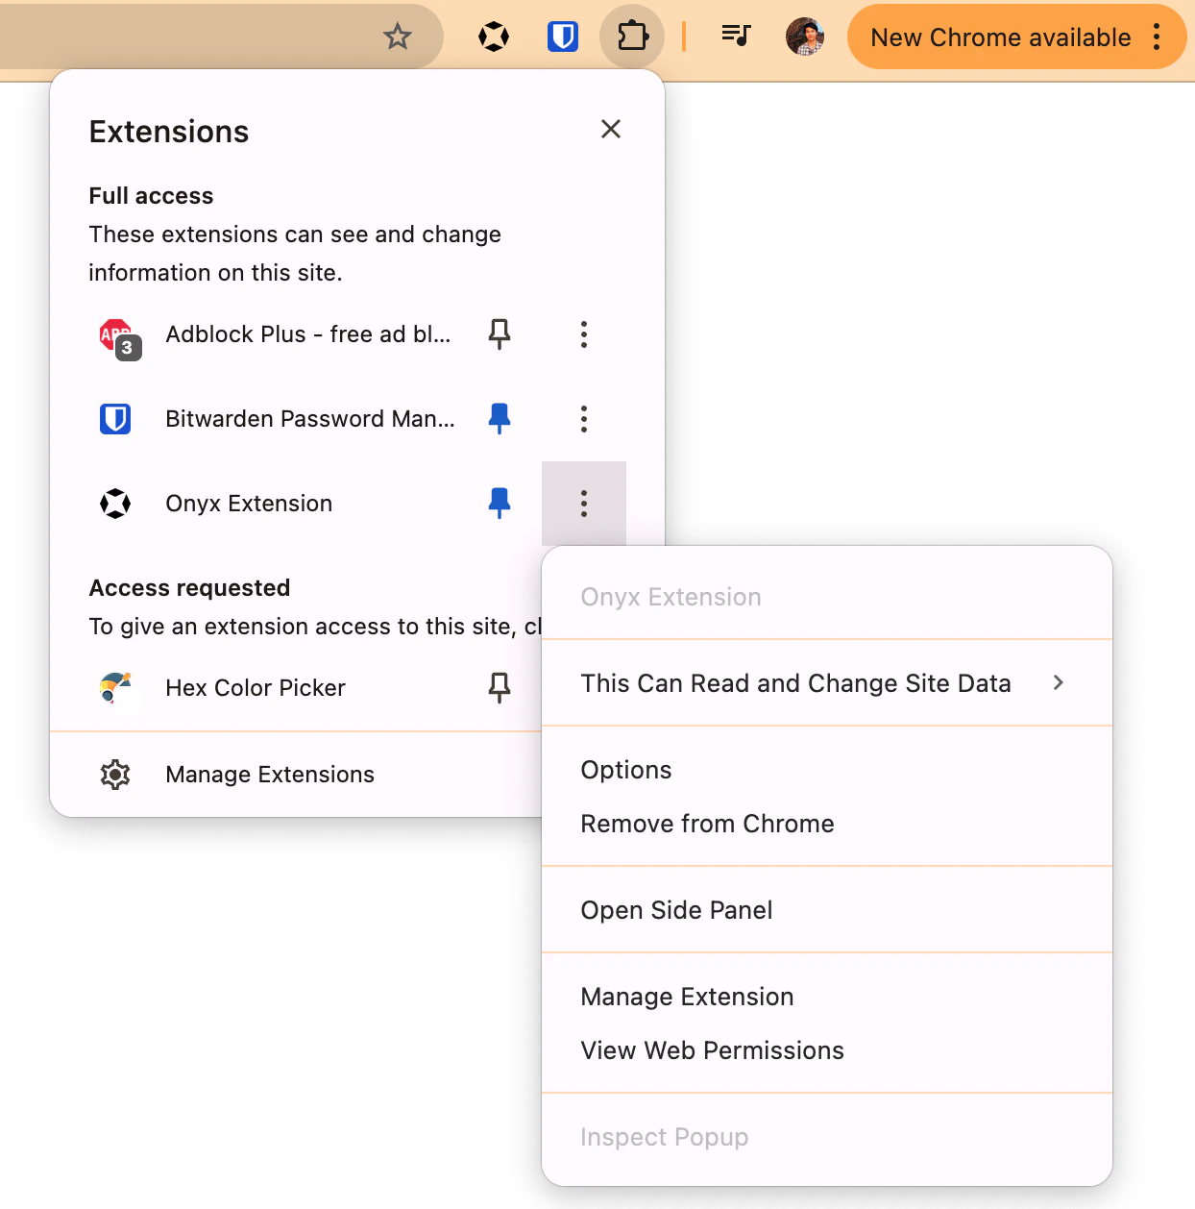Open the Manage Extensions gear icon
Screen dimensions: 1195x1209
[115, 775]
